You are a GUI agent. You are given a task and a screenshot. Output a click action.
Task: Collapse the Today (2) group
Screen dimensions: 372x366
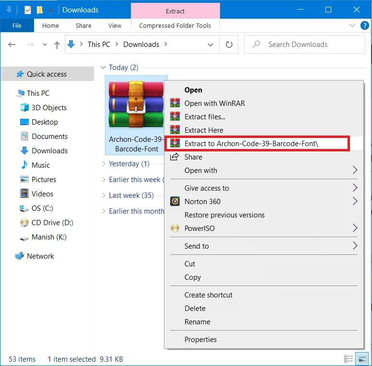[x=103, y=68]
